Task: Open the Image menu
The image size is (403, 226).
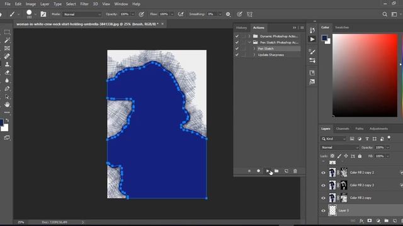Action: pyautogui.click(x=31, y=4)
